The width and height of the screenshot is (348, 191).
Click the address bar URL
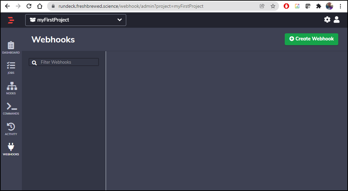(x=131, y=6)
